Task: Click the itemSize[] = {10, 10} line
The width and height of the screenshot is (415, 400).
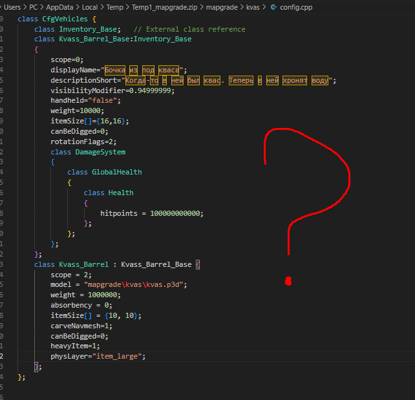Action: pos(96,315)
